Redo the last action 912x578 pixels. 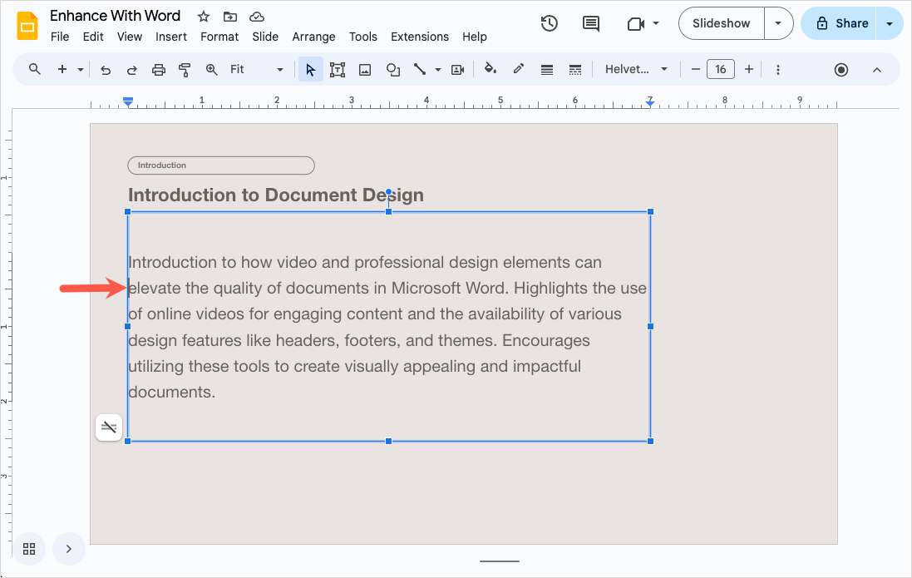click(132, 70)
